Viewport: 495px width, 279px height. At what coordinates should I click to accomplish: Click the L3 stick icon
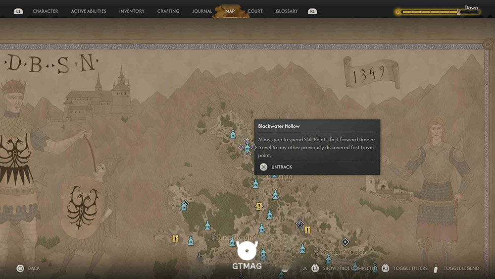point(315,268)
